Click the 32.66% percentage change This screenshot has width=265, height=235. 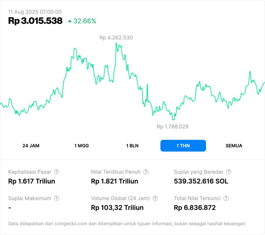[85, 21]
